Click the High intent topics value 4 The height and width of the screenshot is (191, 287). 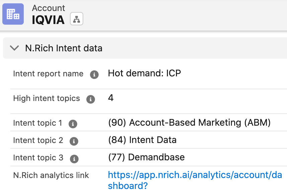tap(111, 98)
